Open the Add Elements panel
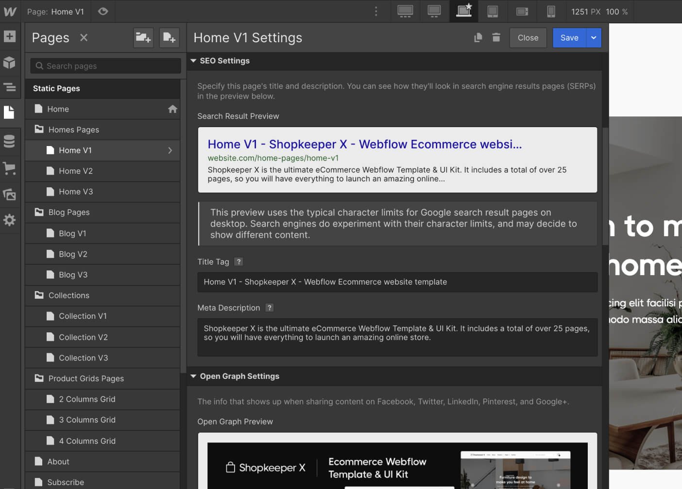The height and width of the screenshot is (489, 682). [x=10, y=36]
